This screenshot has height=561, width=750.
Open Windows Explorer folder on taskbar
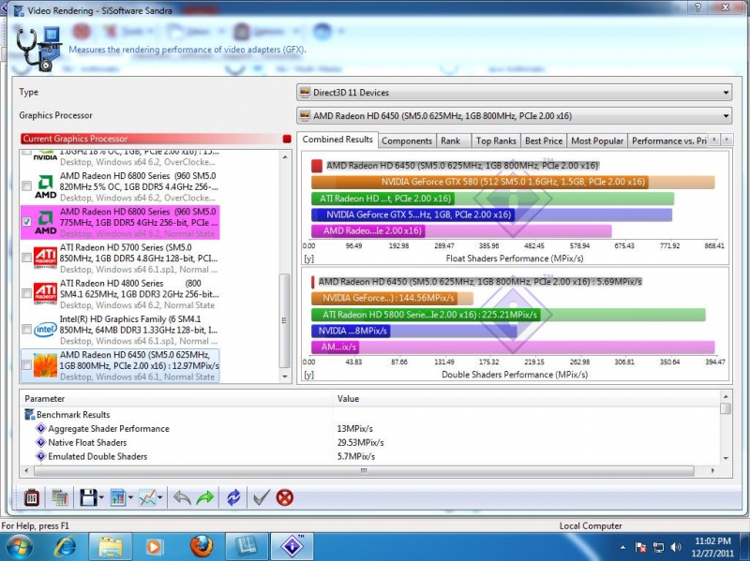pyautogui.click(x=111, y=547)
